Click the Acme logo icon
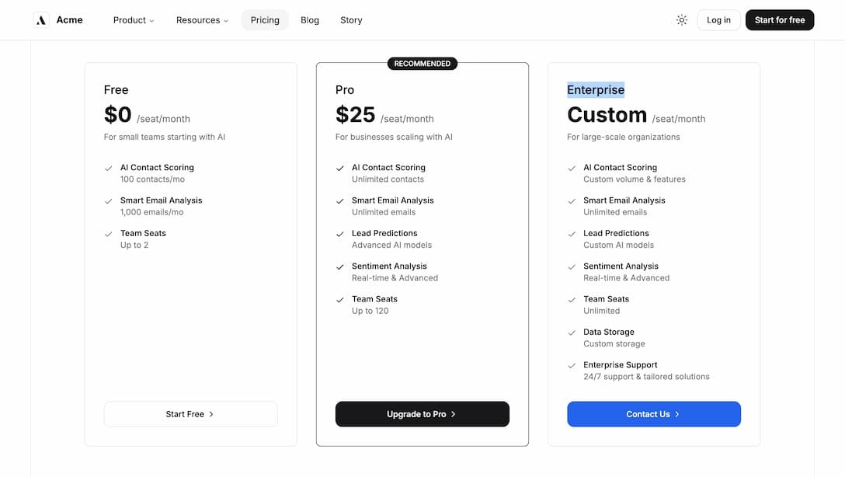Screen dimensions: 845x477 [x=40, y=19]
